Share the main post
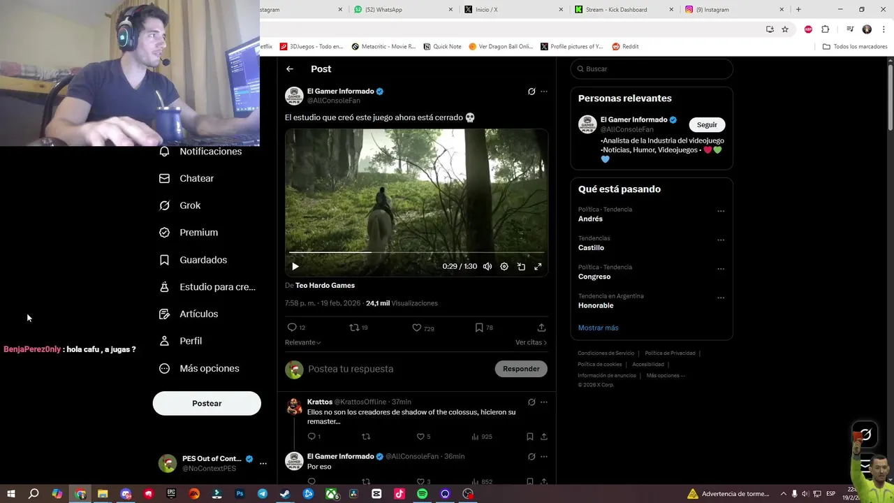 click(541, 327)
